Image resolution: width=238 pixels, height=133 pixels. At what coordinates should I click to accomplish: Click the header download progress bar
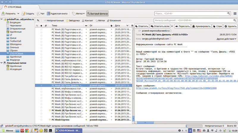194,126
